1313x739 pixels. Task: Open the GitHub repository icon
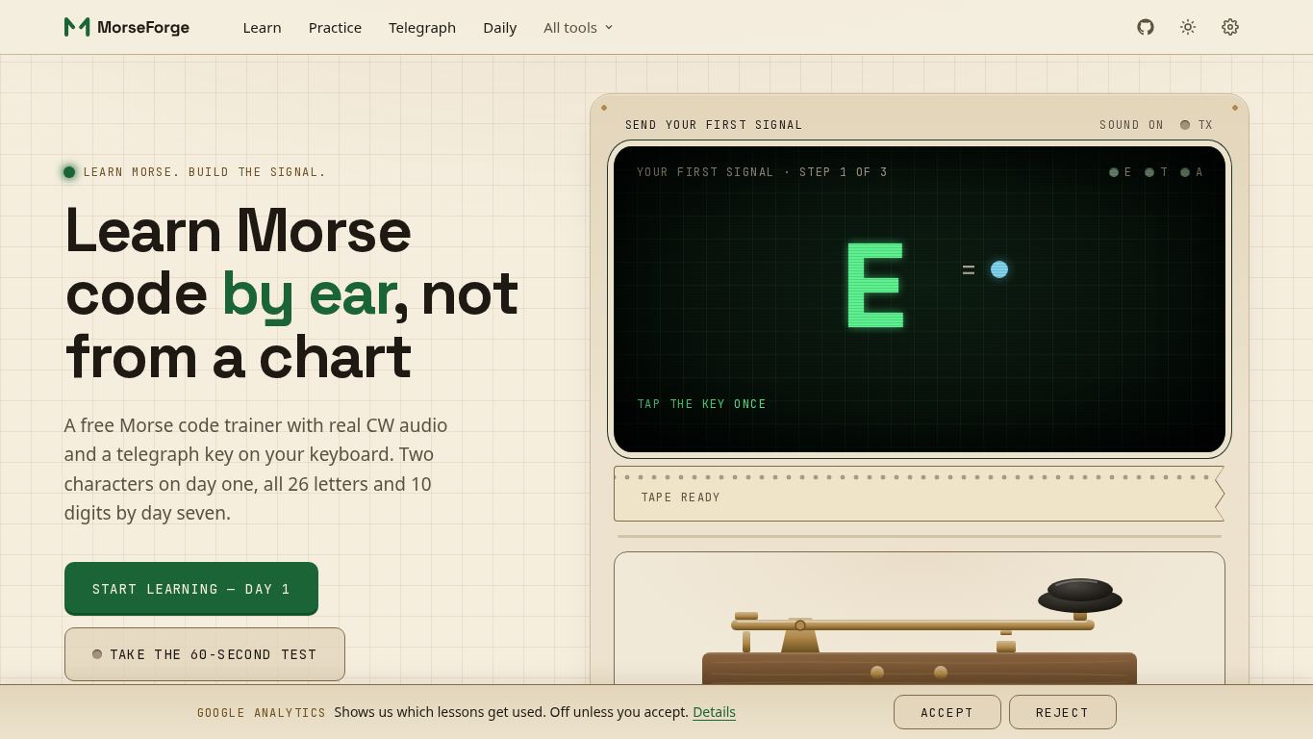tap(1145, 27)
